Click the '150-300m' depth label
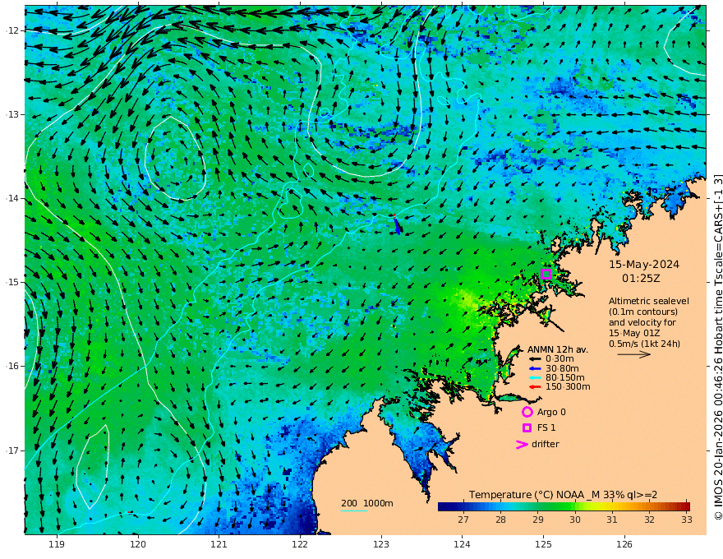The image size is (723, 559). tap(568, 386)
